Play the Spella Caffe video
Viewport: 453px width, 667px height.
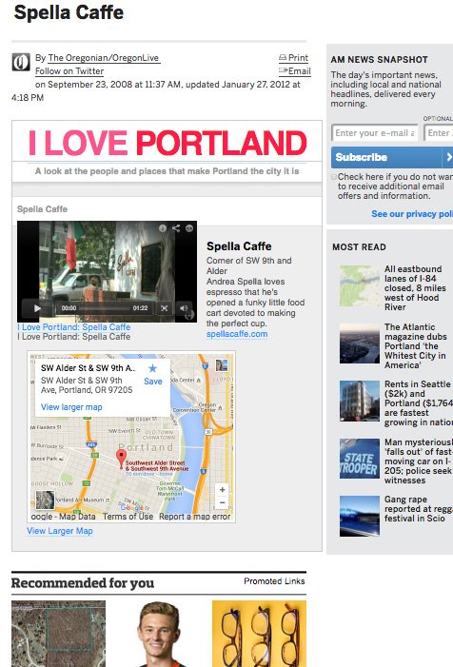(x=37, y=308)
